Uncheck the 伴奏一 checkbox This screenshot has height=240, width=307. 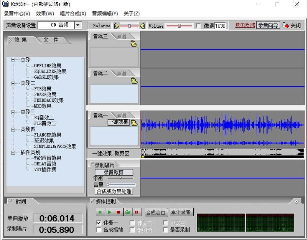click(x=99, y=223)
